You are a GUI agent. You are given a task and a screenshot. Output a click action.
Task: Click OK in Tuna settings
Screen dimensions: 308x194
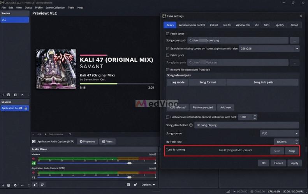(x=264, y=163)
